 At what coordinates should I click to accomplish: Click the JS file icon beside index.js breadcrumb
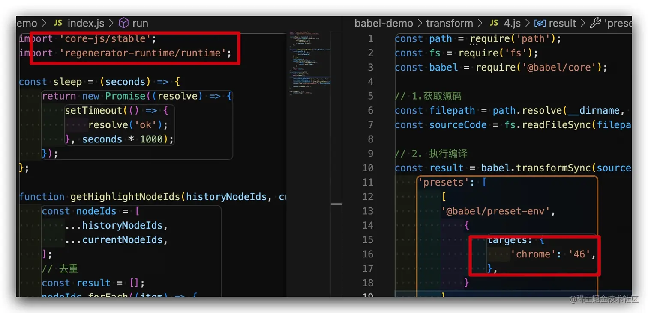58,24
